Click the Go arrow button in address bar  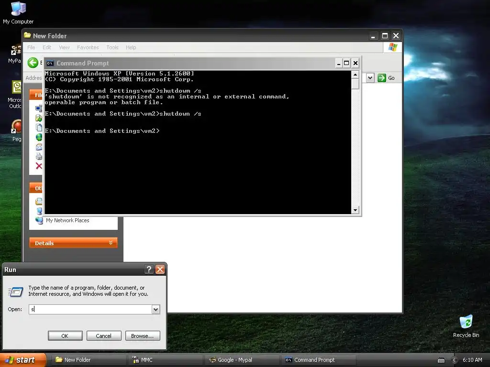point(381,78)
